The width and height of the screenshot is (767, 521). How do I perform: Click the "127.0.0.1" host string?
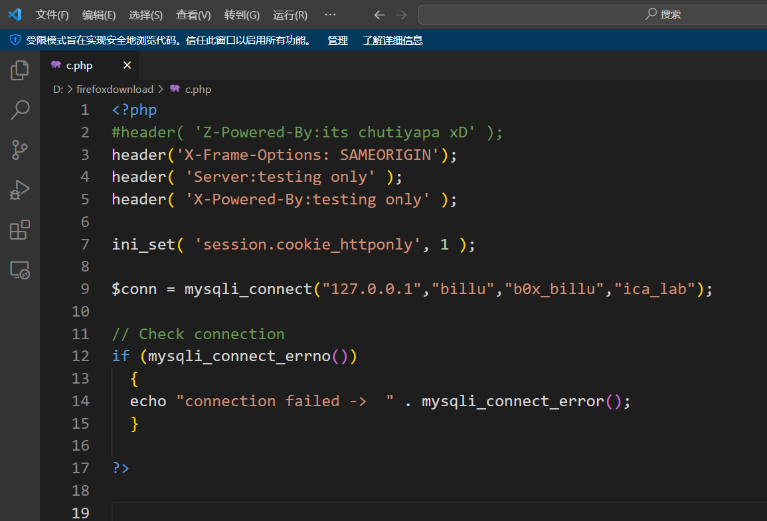[x=372, y=289]
